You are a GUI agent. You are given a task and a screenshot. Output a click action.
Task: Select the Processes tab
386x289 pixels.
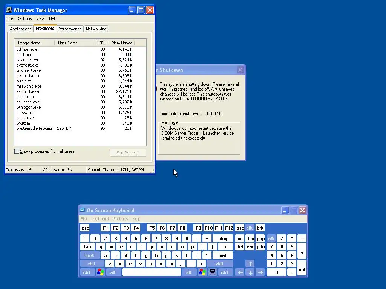pyautogui.click(x=45, y=28)
